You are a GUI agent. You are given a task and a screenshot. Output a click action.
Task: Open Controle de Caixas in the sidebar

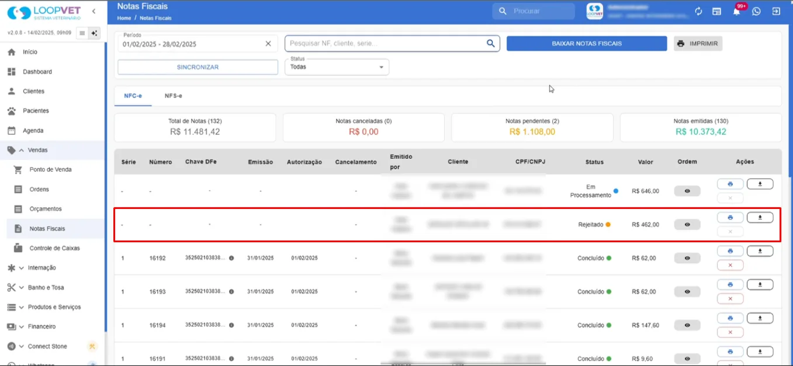coord(55,248)
